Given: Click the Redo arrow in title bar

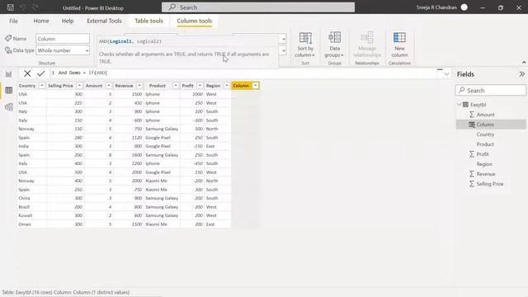Looking at the screenshot, I should (x=35, y=7).
